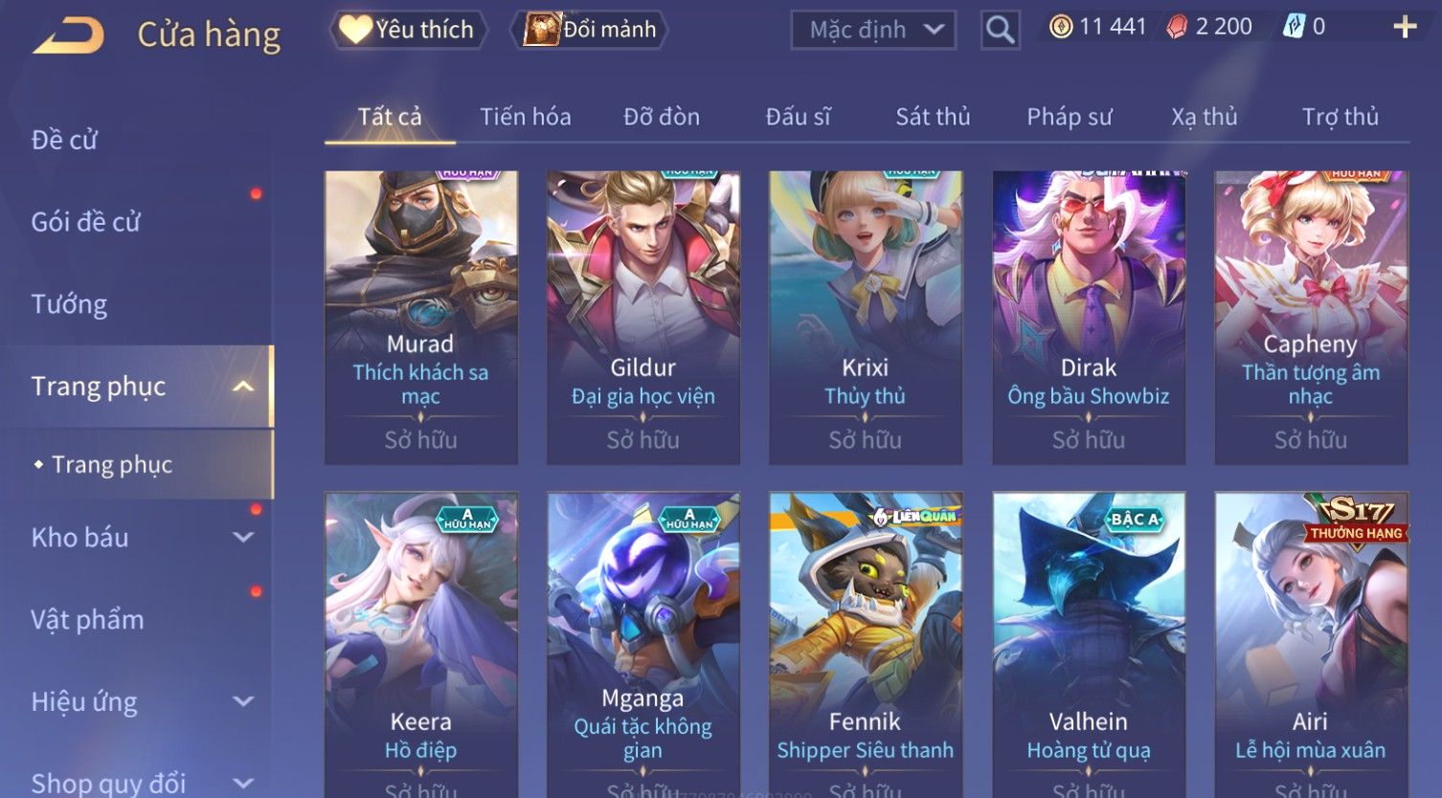
Task: Open Yêu thích favorites heart icon
Action: click(355, 30)
